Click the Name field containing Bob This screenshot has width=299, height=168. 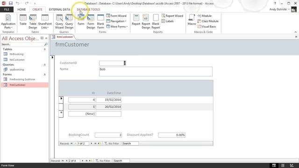156,71
